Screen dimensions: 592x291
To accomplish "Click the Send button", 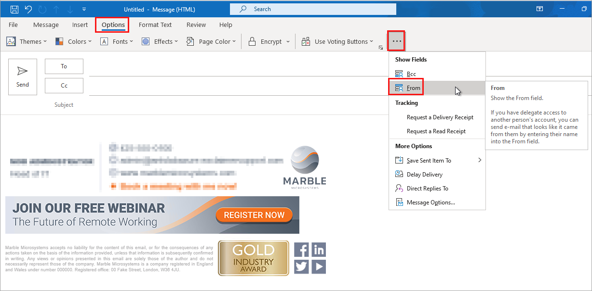I will 23,77.
